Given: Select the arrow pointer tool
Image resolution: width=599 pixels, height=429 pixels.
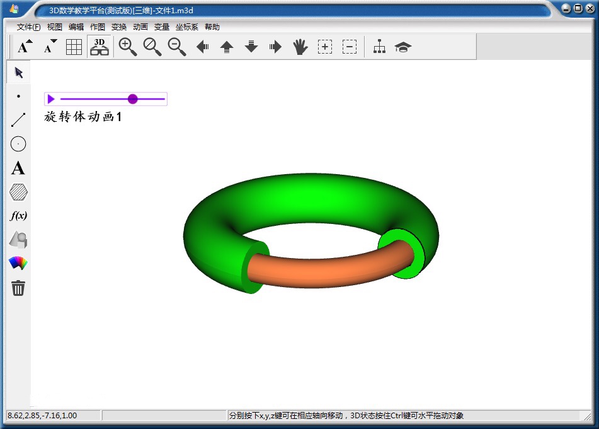Looking at the screenshot, I should click(x=18, y=73).
